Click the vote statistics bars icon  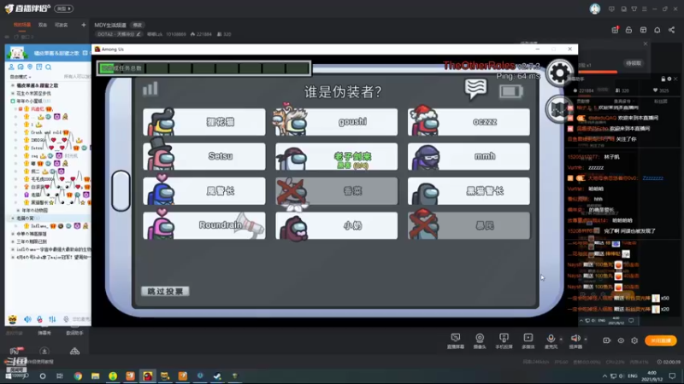point(150,90)
